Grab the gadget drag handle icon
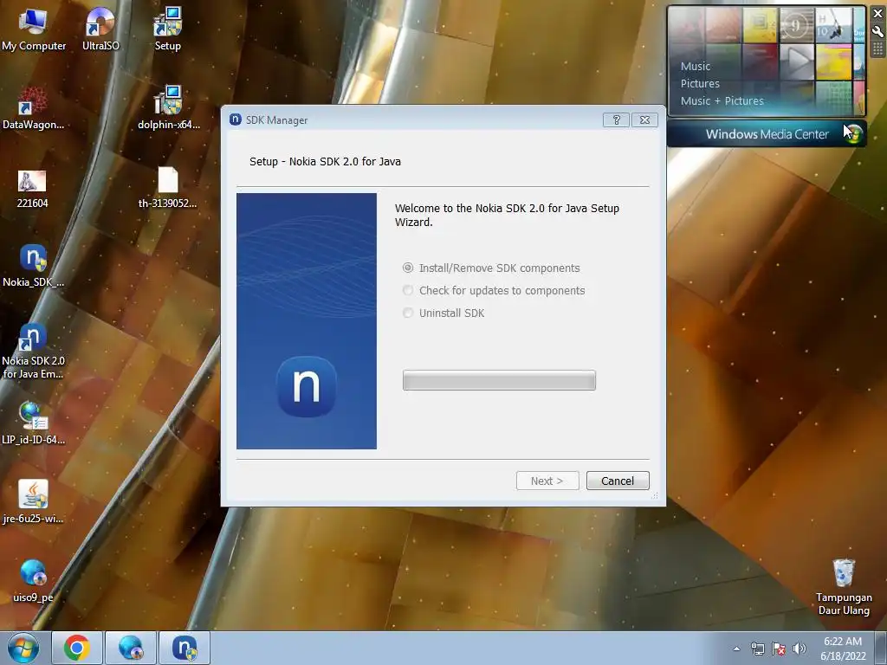Image resolution: width=887 pixels, height=665 pixels. tap(878, 49)
